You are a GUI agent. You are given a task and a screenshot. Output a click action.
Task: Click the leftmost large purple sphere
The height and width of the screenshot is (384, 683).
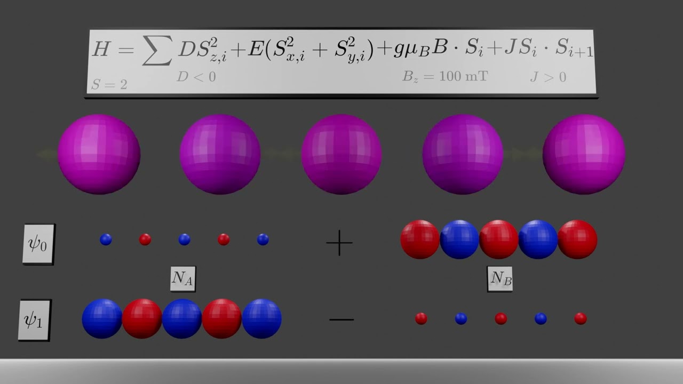coord(99,154)
